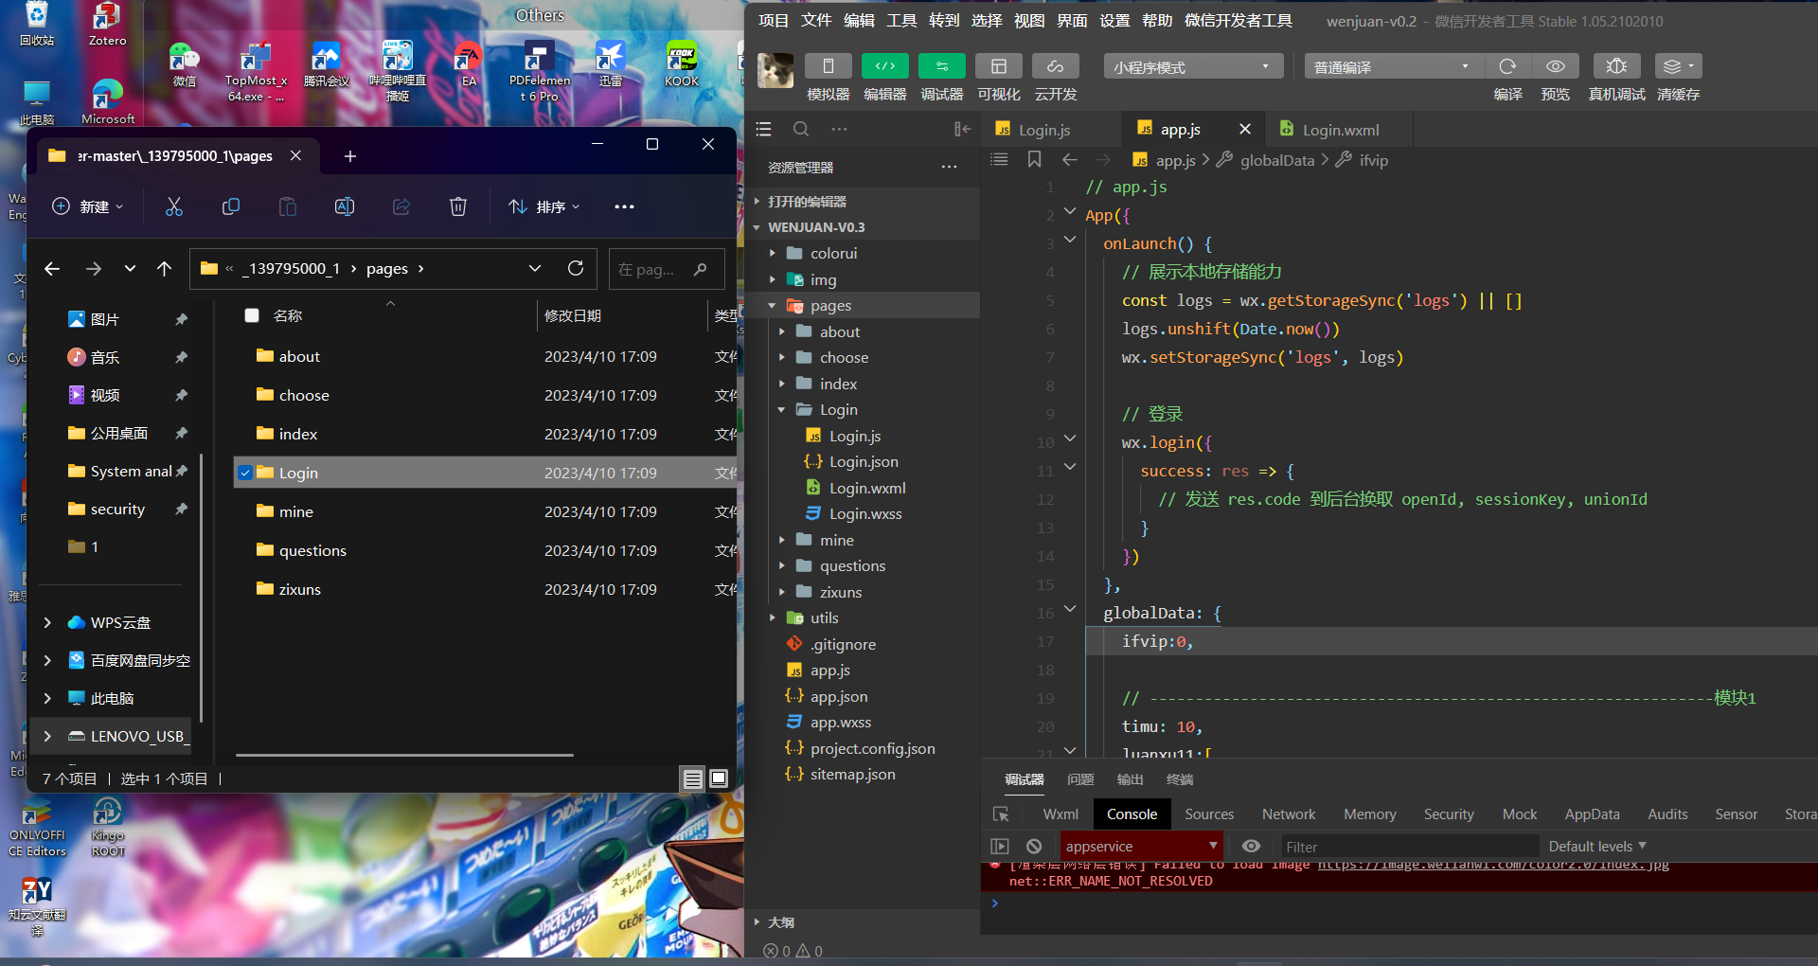Toggle the Debugger (调试器) panel icon
The image size is (1818, 966).
click(941, 66)
